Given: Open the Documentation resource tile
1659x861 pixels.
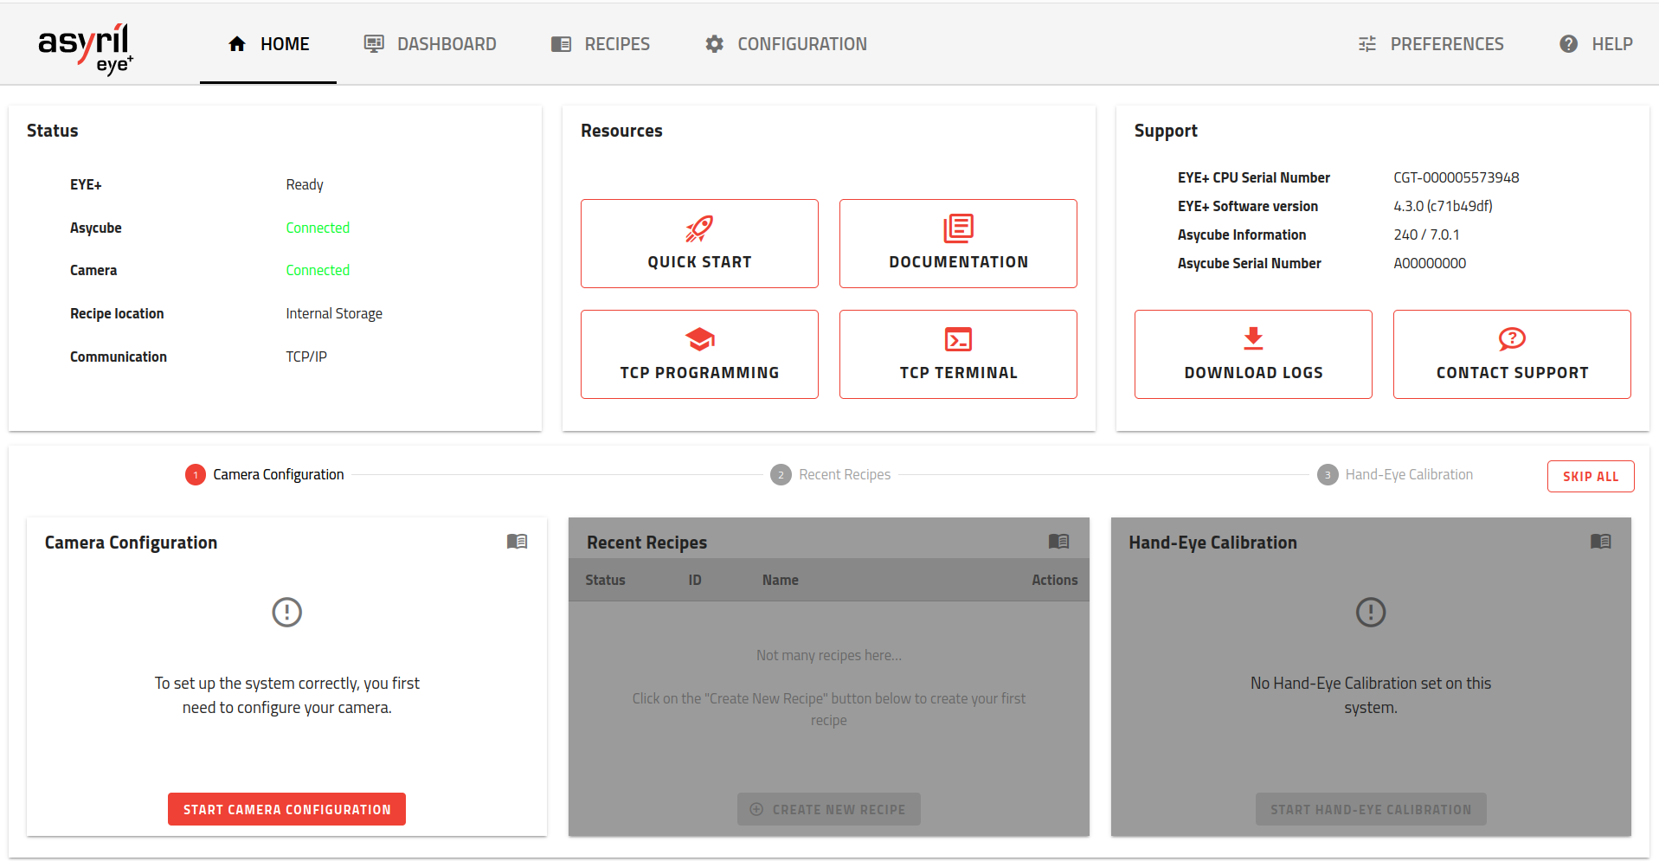Looking at the screenshot, I should [958, 243].
